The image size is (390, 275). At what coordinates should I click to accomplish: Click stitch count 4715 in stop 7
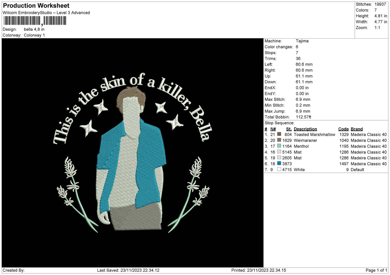coord(287,170)
